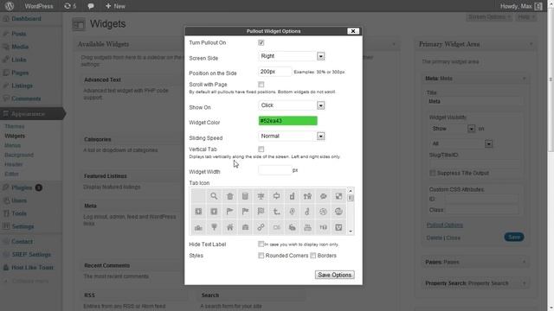The image size is (554, 311).
Task: Select the letter t tab icon
Action: pyautogui.click(x=276, y=212)
